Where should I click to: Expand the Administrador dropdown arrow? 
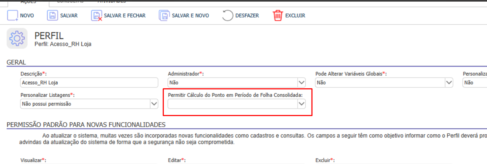(x=301, y=83)
